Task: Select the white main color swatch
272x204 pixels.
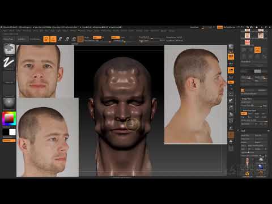Action: click(12, 132)
